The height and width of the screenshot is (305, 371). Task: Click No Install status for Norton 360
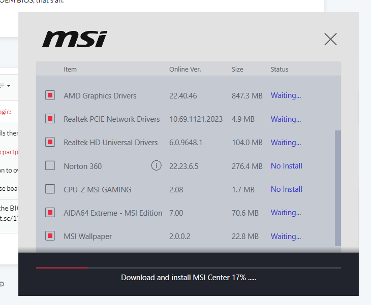pos(287,166)
